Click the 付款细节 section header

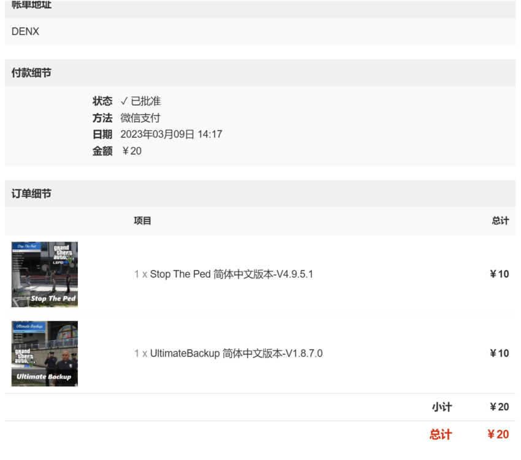pos(31,73)
